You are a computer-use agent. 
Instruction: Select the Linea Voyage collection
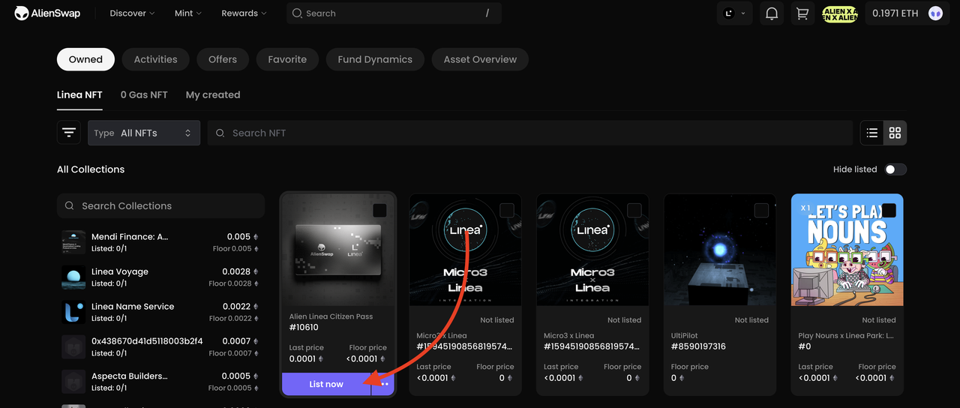point(160,277)
